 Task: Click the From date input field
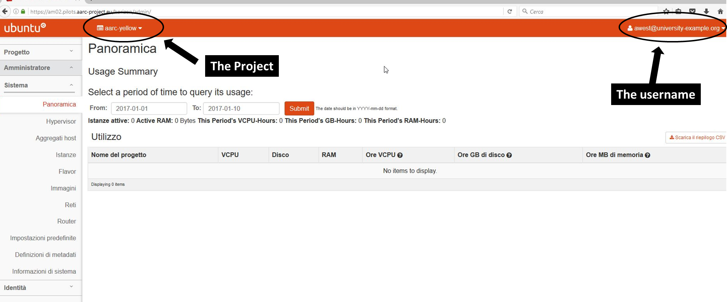coord(149,109)
